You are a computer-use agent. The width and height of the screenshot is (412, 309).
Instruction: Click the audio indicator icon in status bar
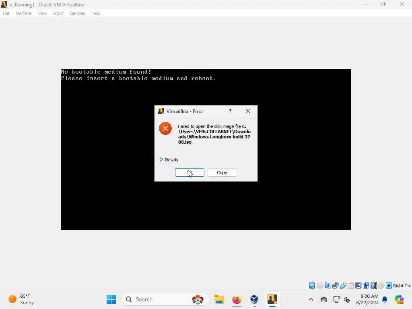coord(328,286)
